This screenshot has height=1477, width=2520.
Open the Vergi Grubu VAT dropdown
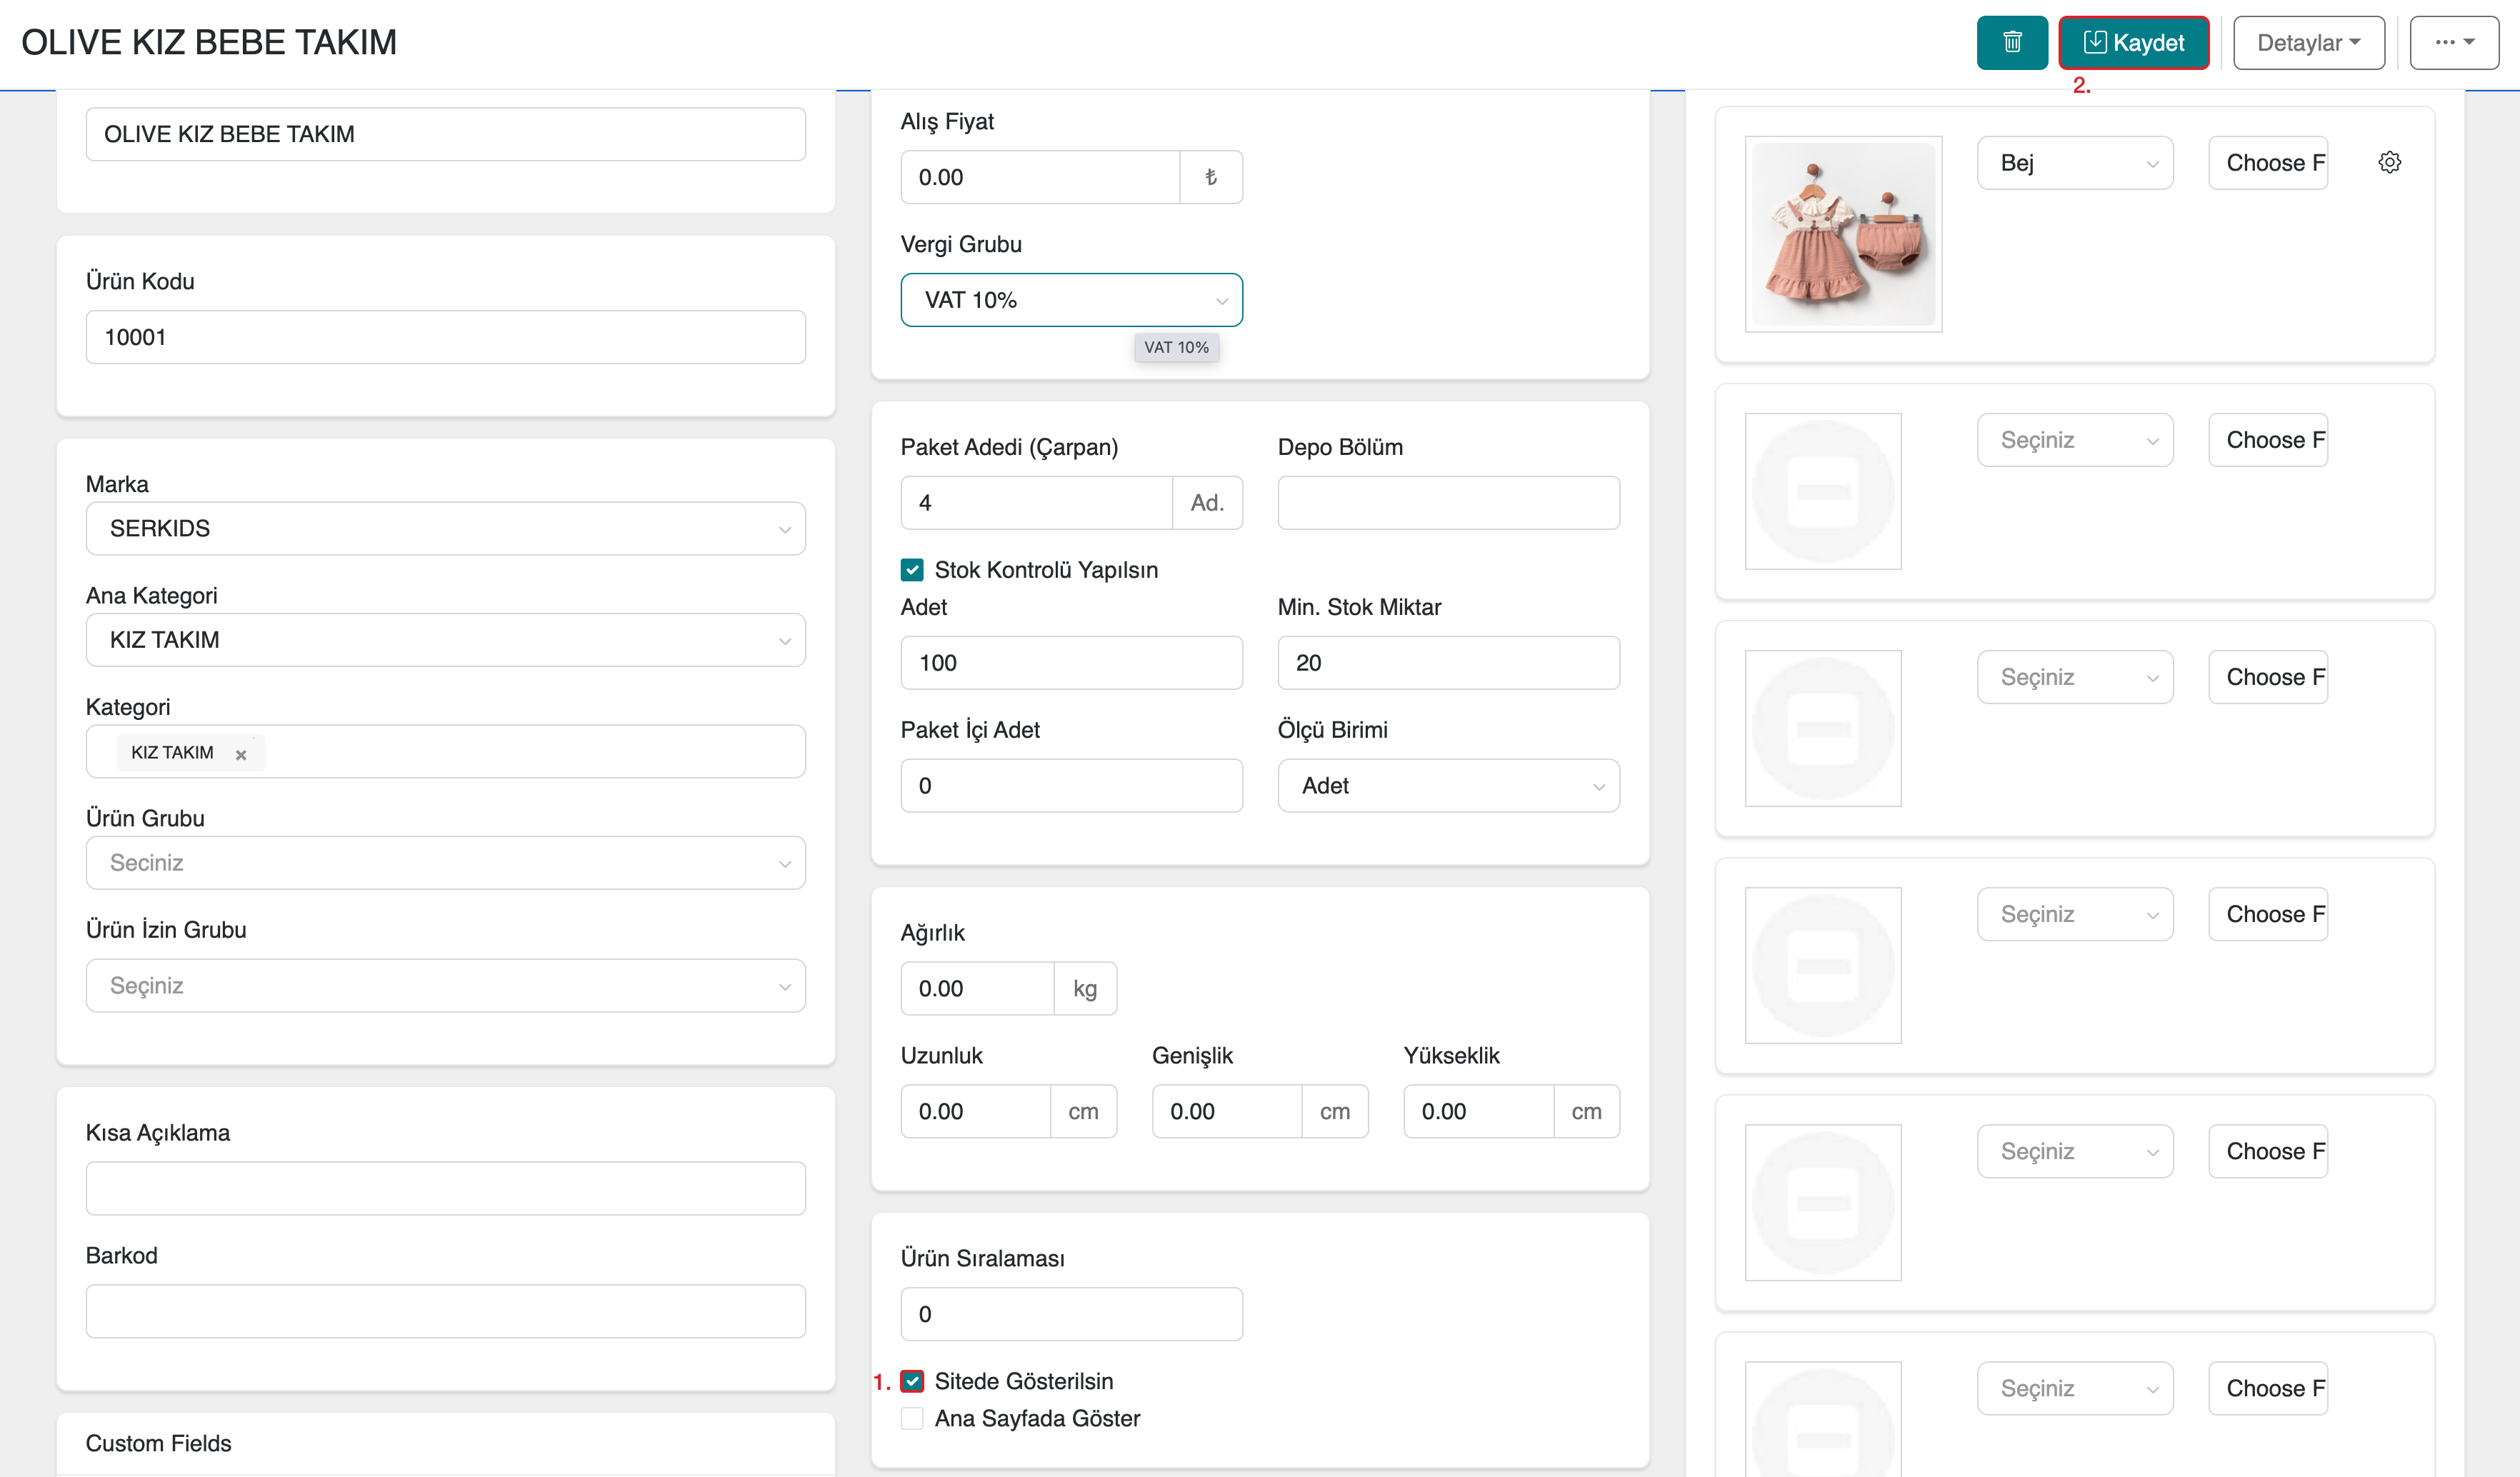1071,300
